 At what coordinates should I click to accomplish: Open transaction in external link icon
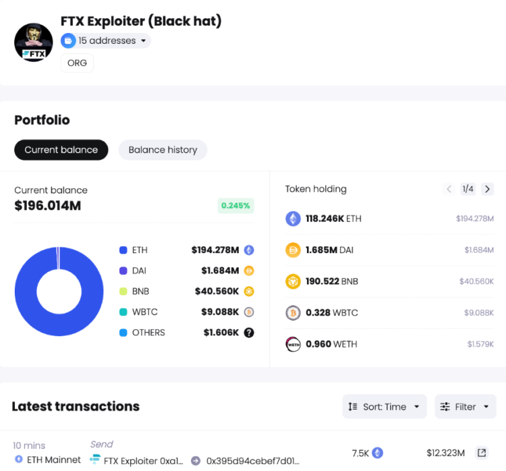pos(482,452)
